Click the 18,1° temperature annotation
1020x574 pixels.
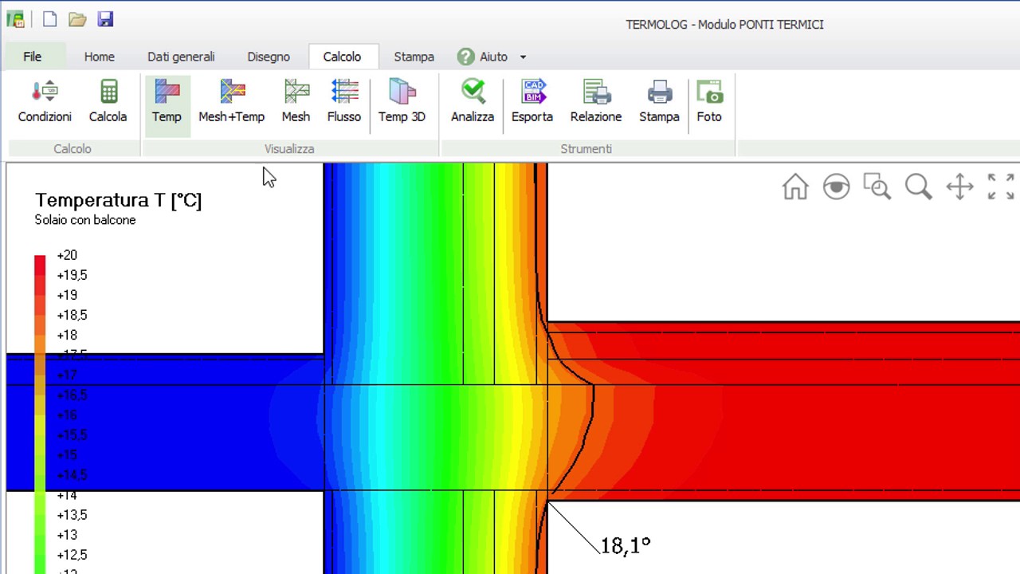coord(626,546)
